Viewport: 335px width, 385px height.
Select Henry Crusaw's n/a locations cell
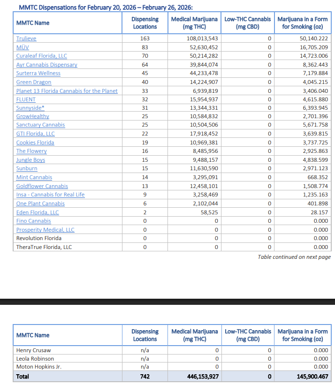(x=145, y=350)
